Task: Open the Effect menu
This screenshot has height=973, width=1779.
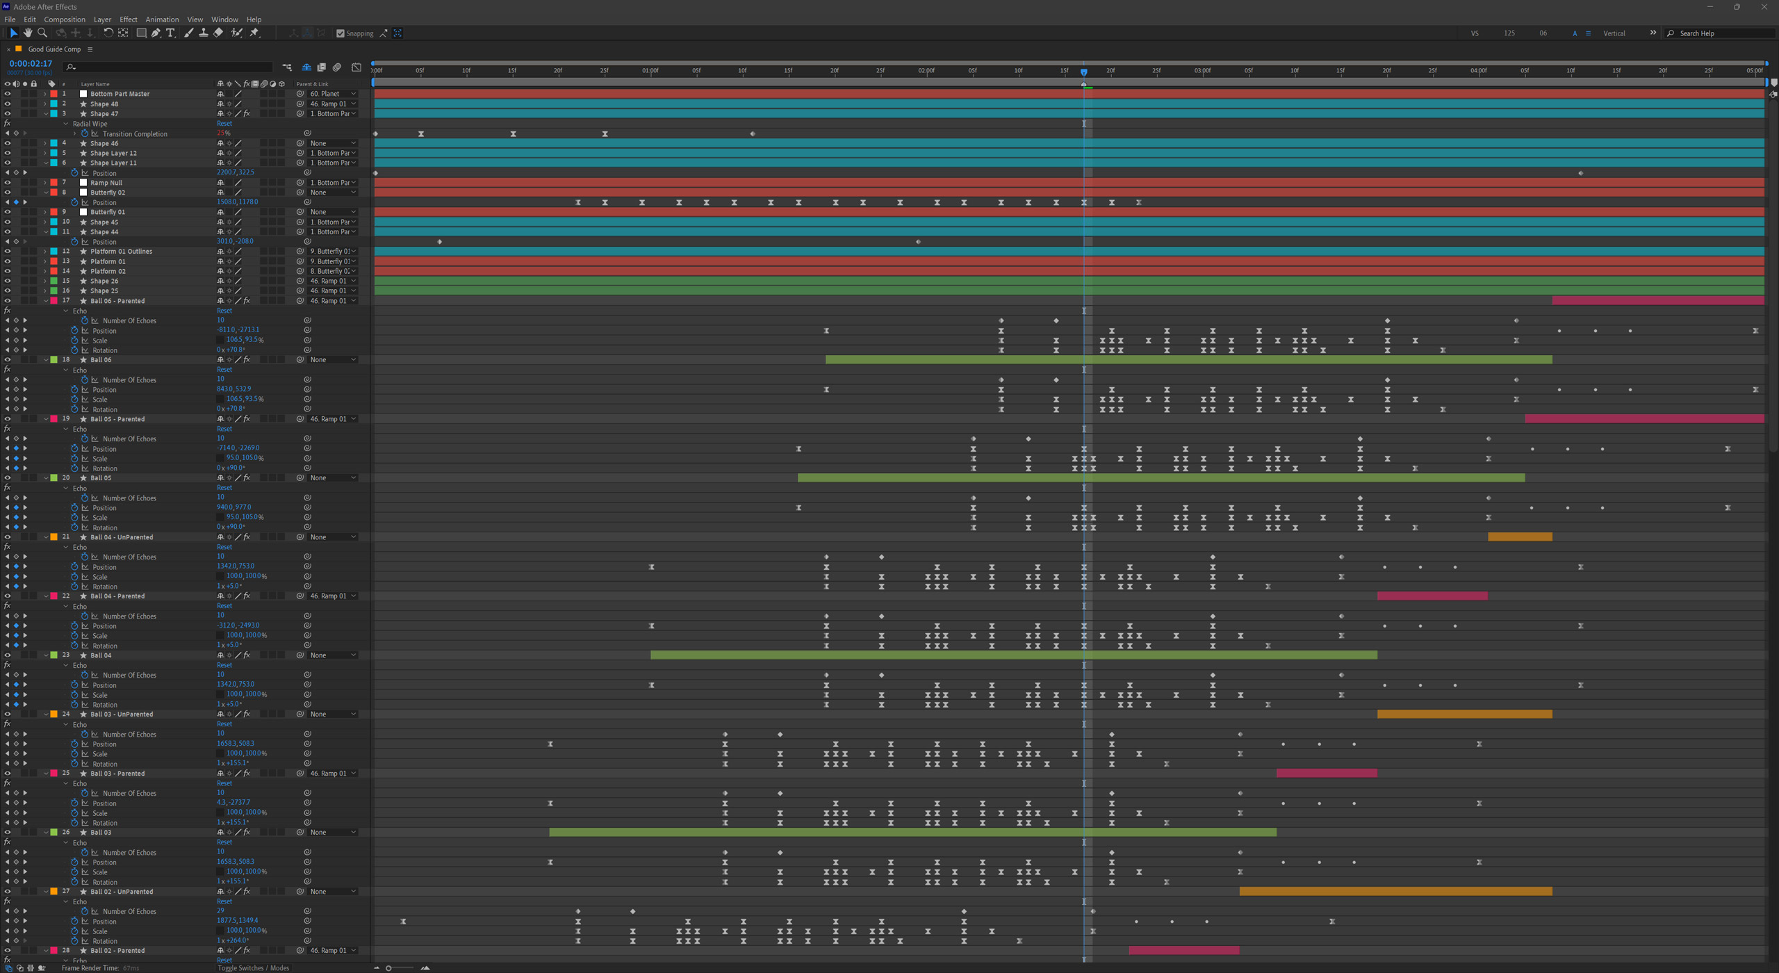Action: point(128,19)
